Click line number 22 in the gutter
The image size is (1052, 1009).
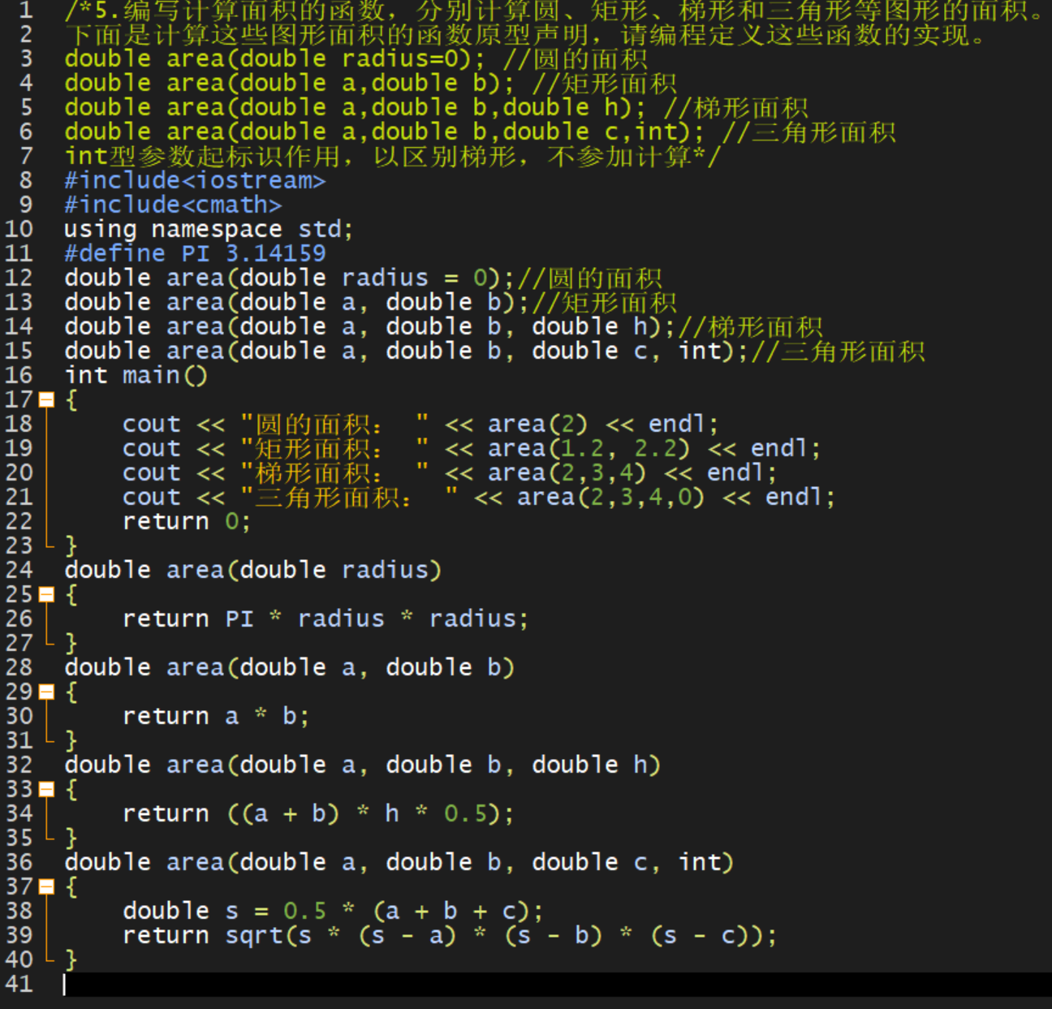click(19, 521)
